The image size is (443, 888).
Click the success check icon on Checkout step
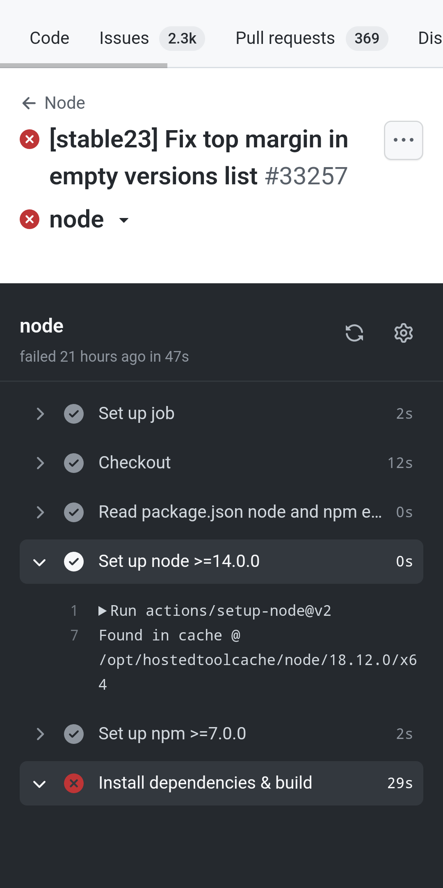point(74,463)
